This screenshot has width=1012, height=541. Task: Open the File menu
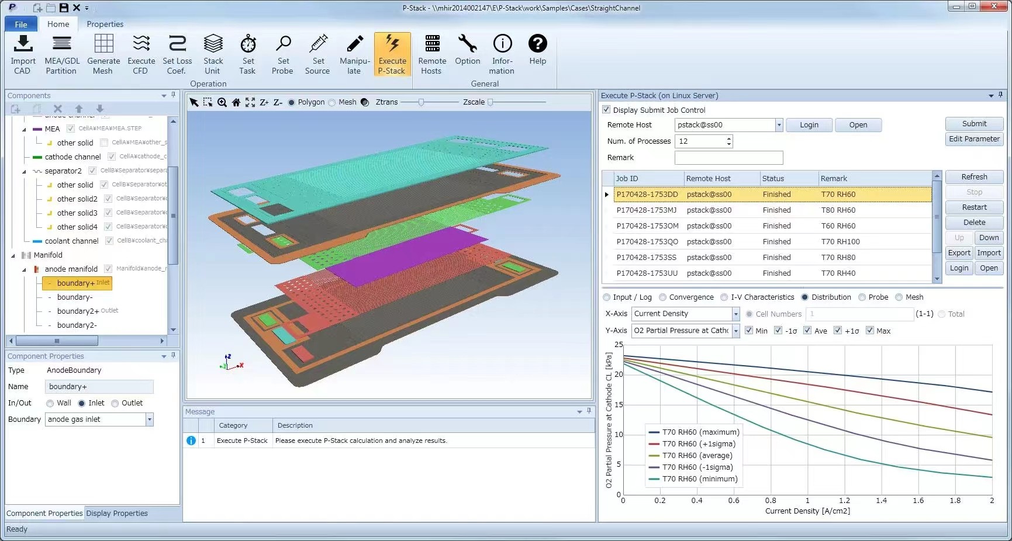(x=21, y=24)
